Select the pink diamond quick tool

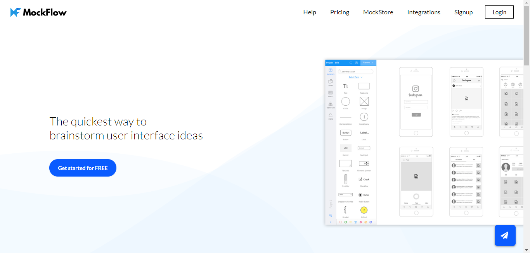361,222
